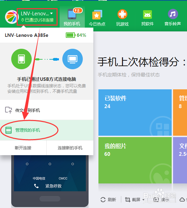
Task: Click the LNV-Lenovo A385e device name
Action: pyautogui.click(x=27, y=35)
